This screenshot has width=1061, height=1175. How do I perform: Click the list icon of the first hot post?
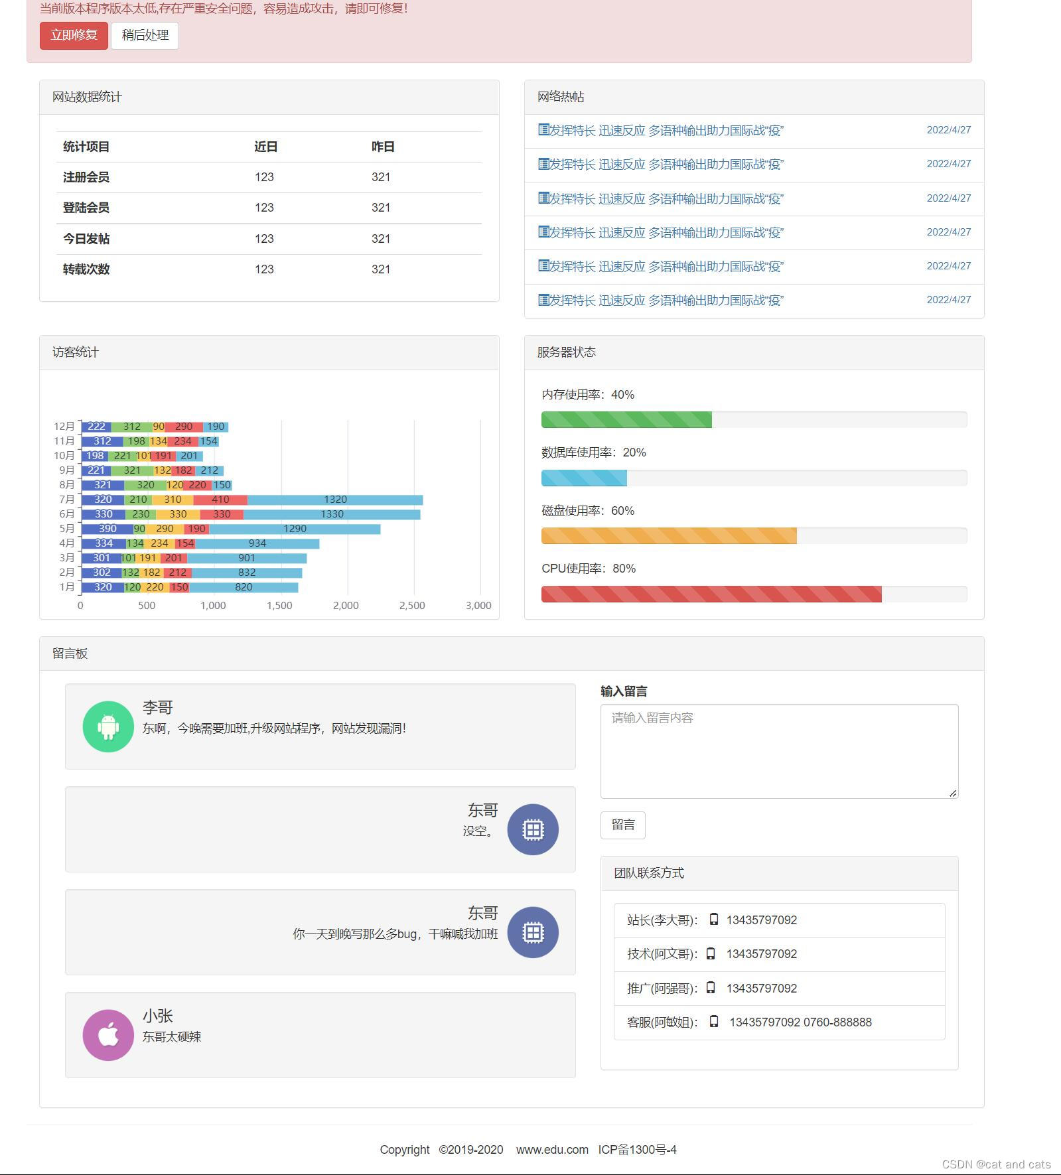coord(543,130)
